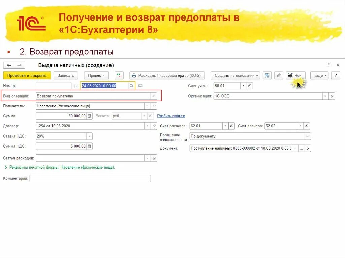
Task: Expand Счет расчетов dropdown arrow
Action: click(x=225, y=126)
